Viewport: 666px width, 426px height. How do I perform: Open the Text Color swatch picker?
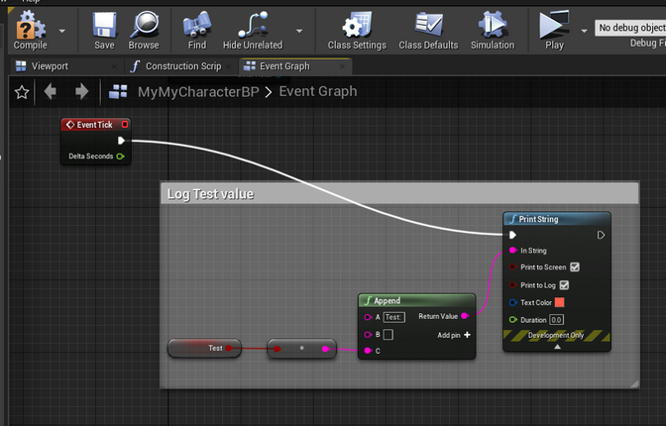(x=559, y=302)
